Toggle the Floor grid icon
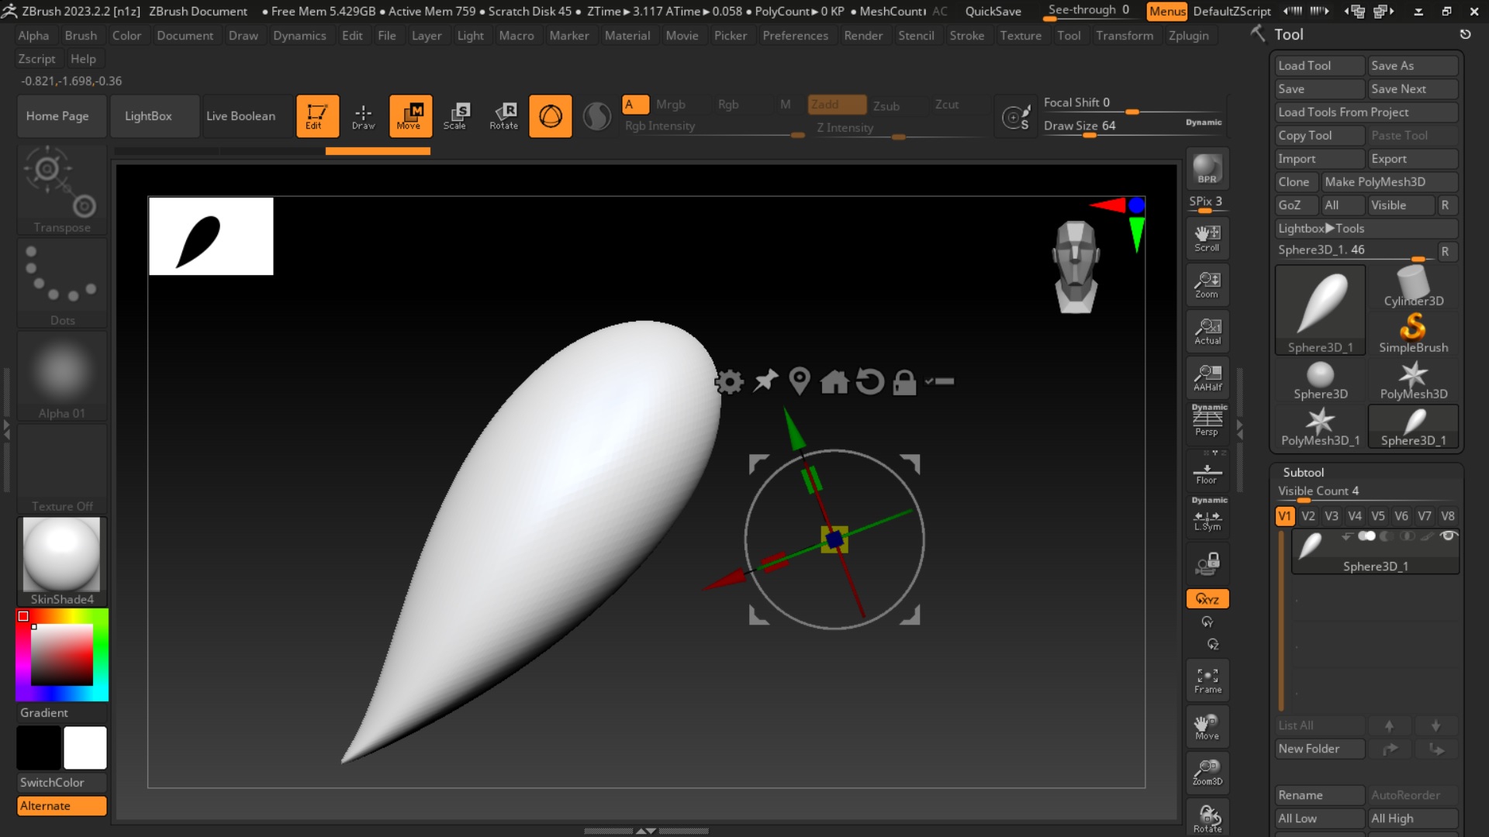 coord(1207,472)
